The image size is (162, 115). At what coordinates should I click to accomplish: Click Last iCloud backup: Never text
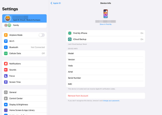pyautogui.click(x=77, y=44)
